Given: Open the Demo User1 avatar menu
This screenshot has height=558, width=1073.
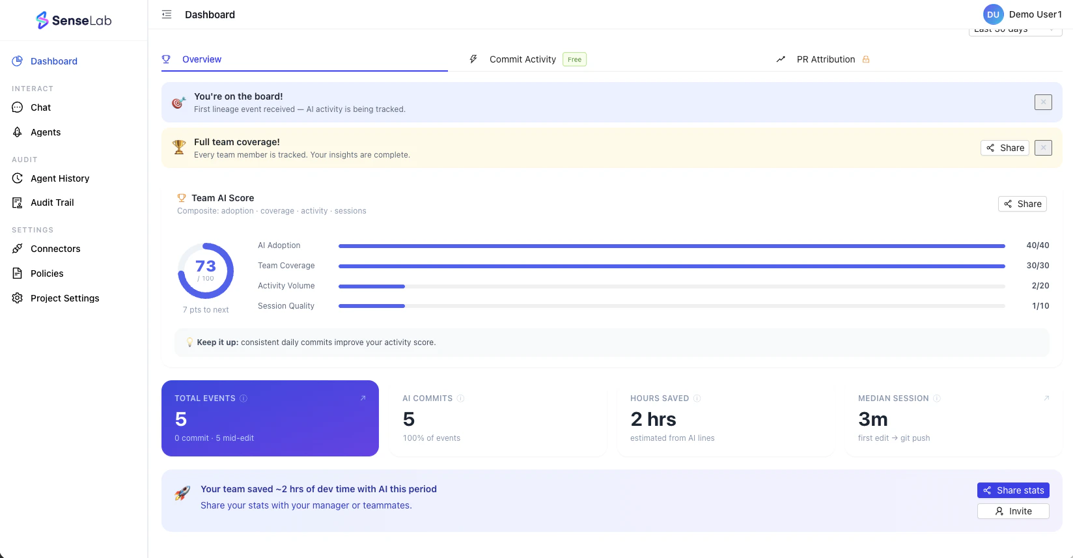Looking at the screenshot, I should tap(993, 14).
